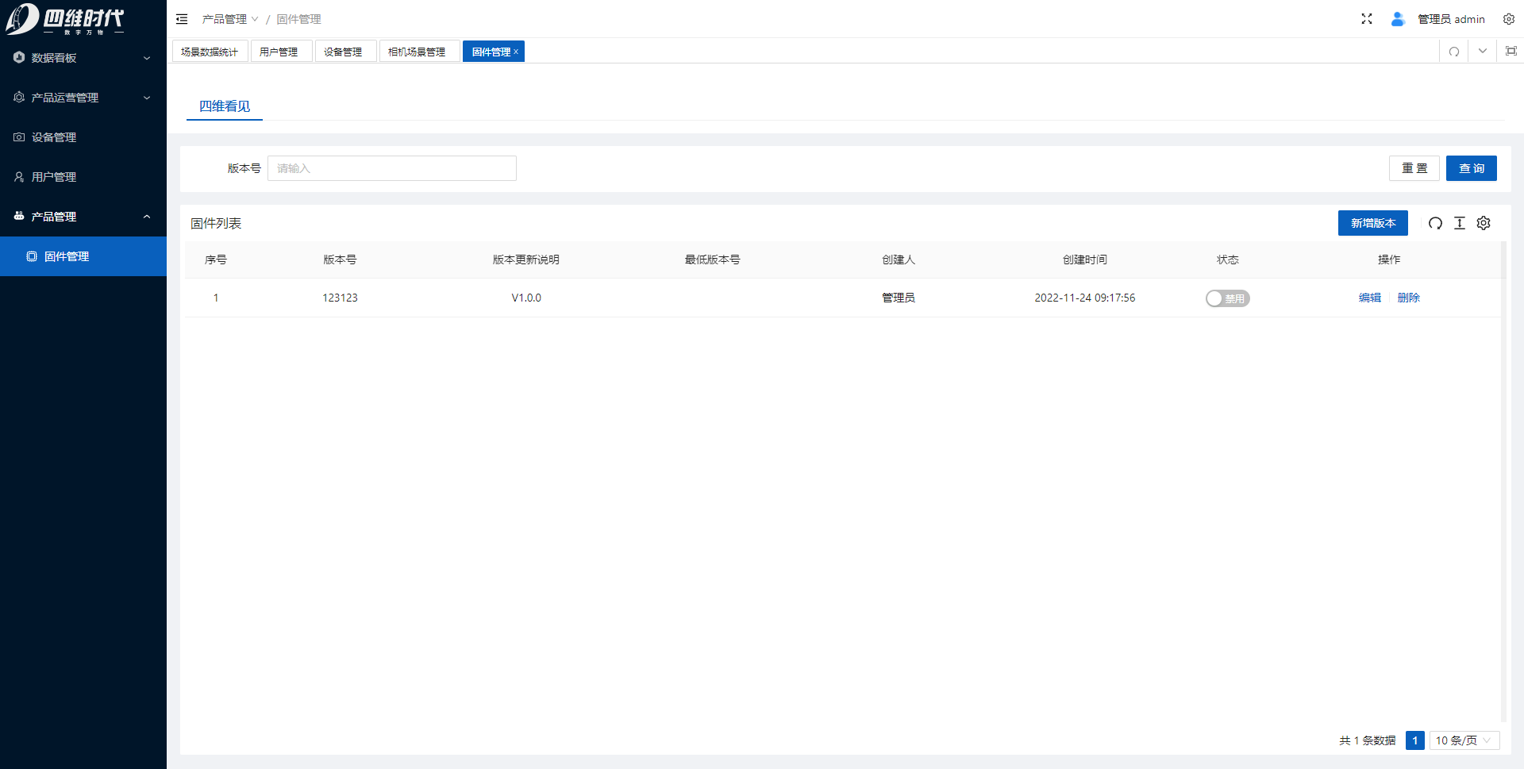Click the refresh icon in tab bar
1524x769 pixels.
pyautogui.click(x=1454, y=52)
